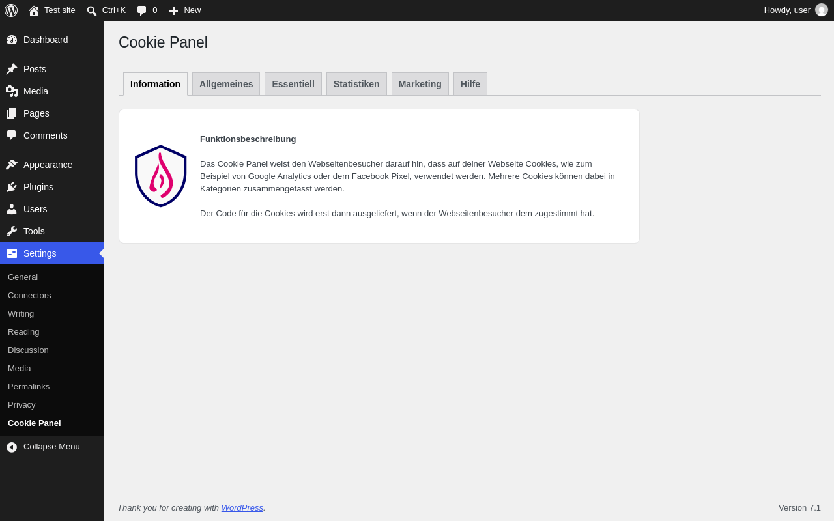
Task: Click the Tools wrench icon
Action: point(12,231)
